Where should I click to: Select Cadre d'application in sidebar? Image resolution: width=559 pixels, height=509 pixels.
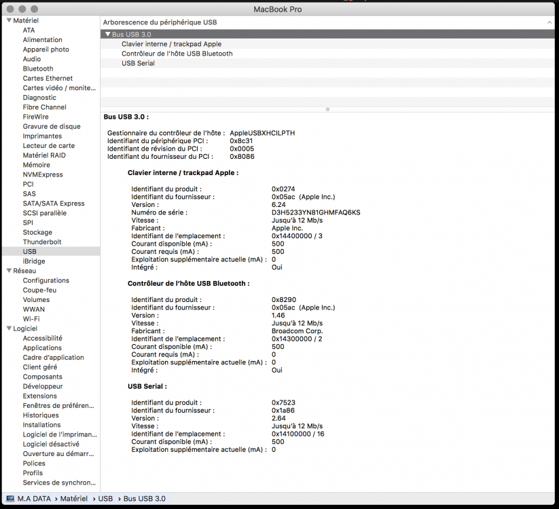(x=54, y=357)
